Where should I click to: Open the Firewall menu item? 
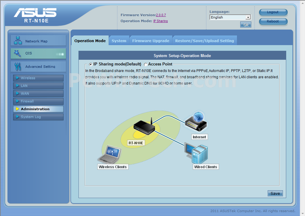38,101
